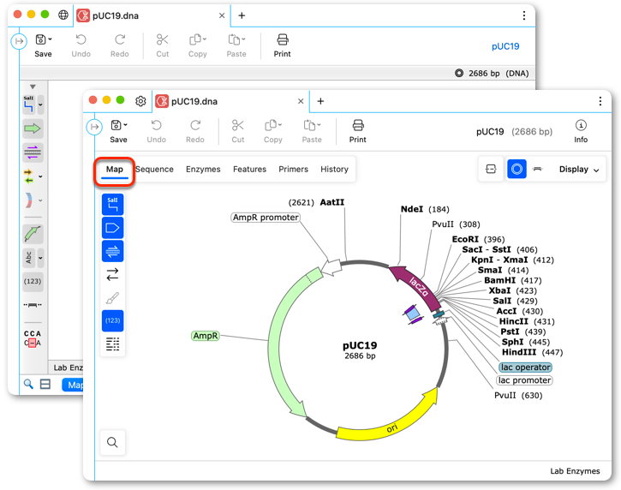621x490 pixels.
Task: Click magnifier icon at back window bottom
Action: 28,384
